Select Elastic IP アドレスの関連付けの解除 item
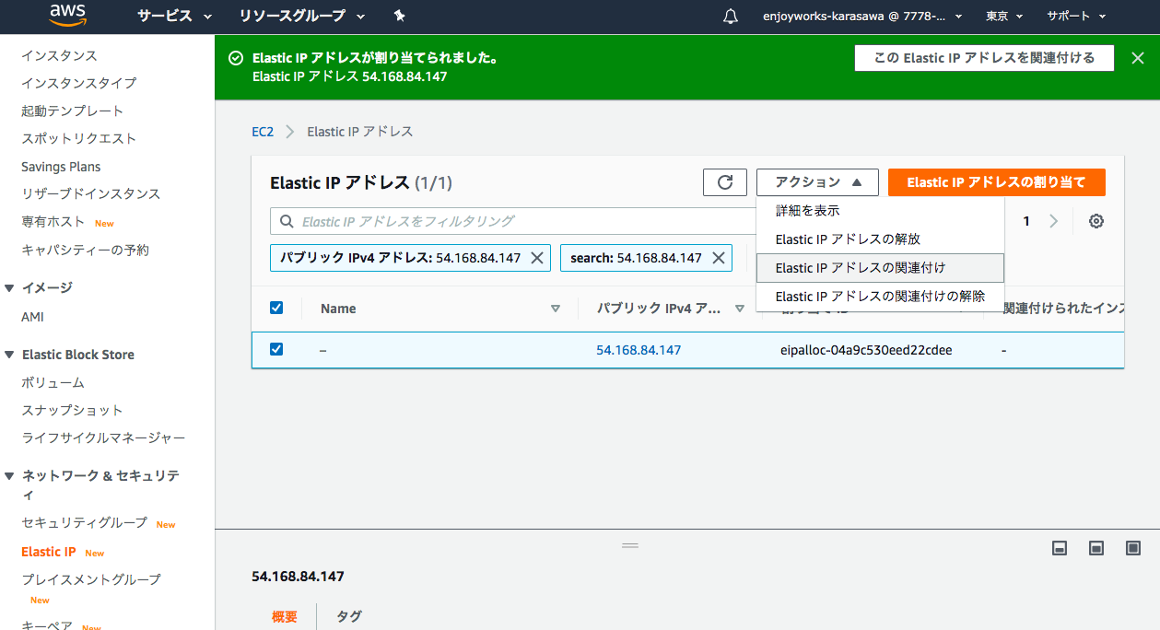The width and height of the screenshot is (1160, 630). click(880, 297)
